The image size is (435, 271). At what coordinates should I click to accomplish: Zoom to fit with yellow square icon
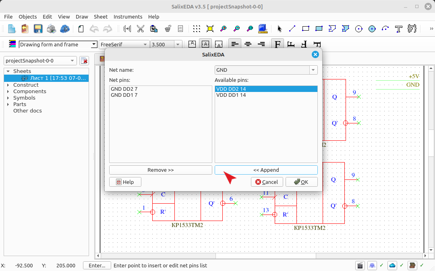[x=210, y=29]
